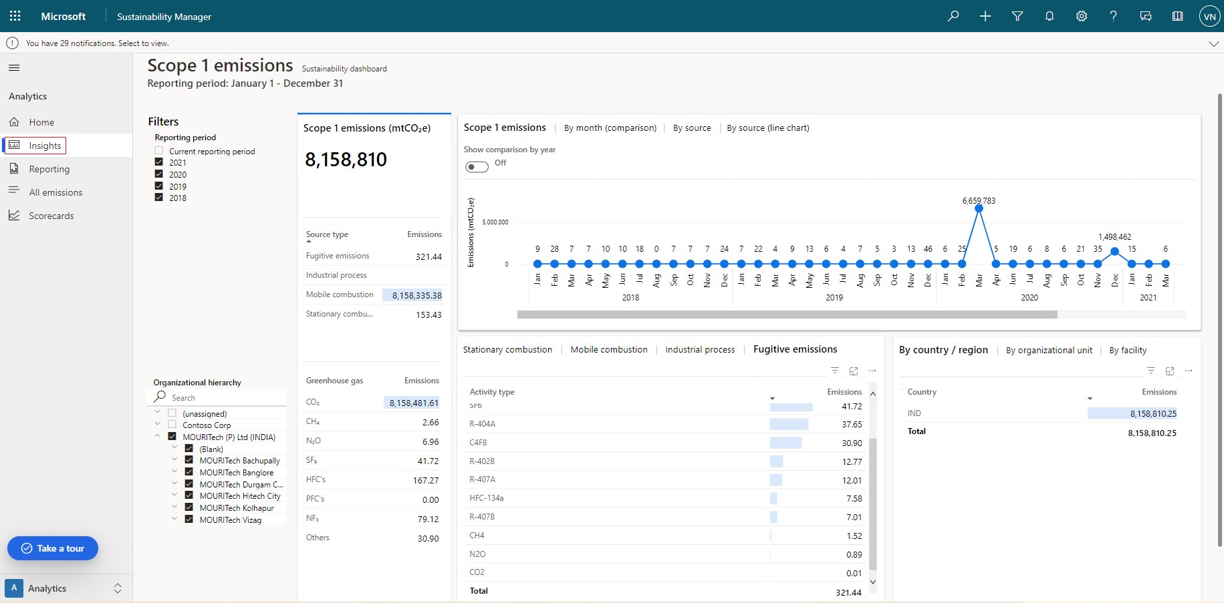Expand the notification bar chevron
Image resolution: width=1224 pixels, height=603 pixels.
click(x=1213, y=43)
